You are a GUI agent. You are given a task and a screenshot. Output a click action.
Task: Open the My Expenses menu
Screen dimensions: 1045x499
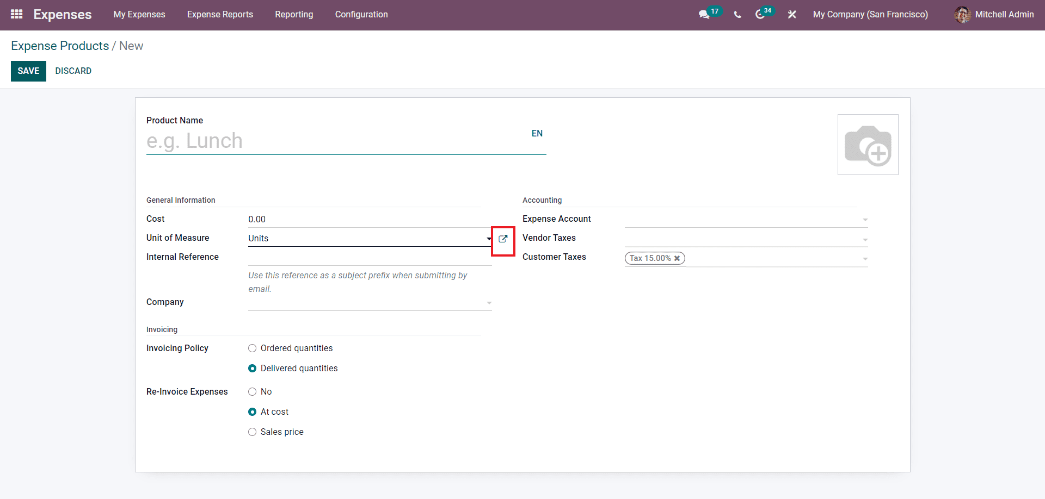[139, 15]
